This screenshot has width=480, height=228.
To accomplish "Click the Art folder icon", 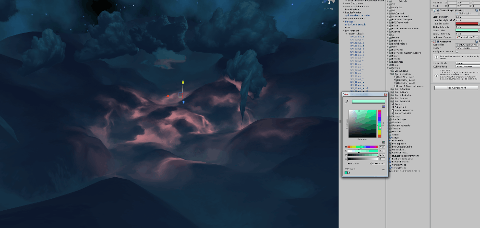I will (x=390, y=11).
